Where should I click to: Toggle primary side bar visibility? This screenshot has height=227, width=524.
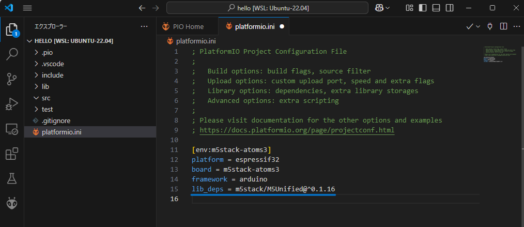click(421, 8)
